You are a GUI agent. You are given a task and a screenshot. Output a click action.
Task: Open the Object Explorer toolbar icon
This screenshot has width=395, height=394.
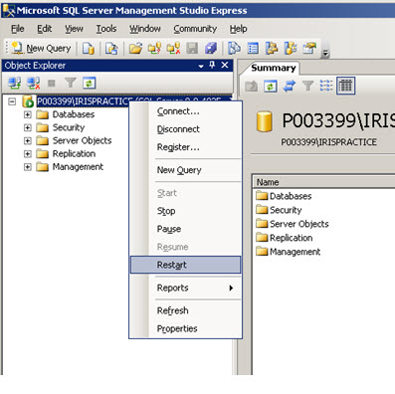pos(272,49)
